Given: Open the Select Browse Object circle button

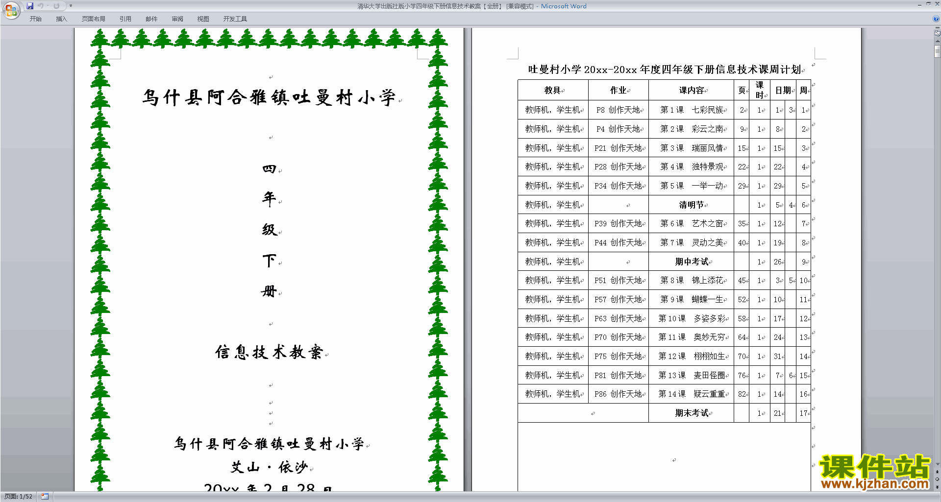Looking at the screenshot, I should [937, 479].
